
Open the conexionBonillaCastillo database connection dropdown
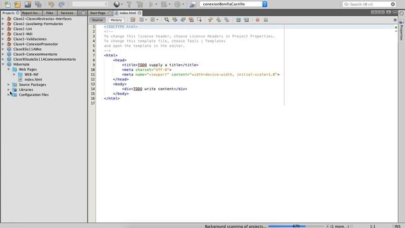point(265,4)
